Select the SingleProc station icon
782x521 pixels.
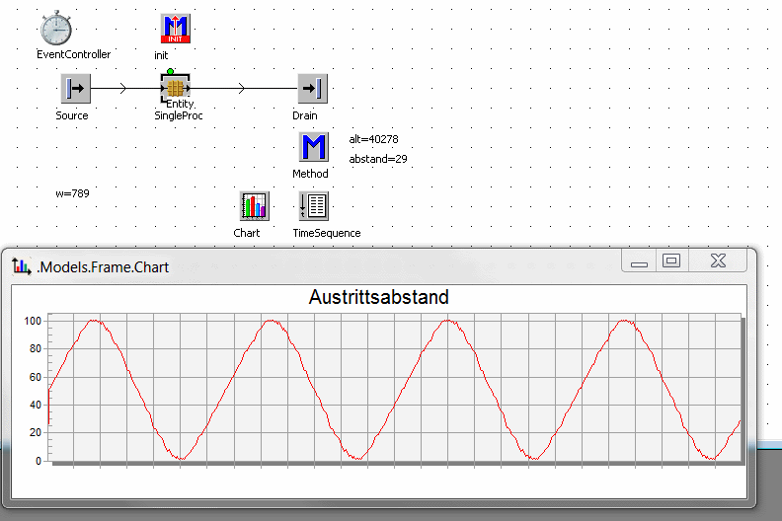175,88
